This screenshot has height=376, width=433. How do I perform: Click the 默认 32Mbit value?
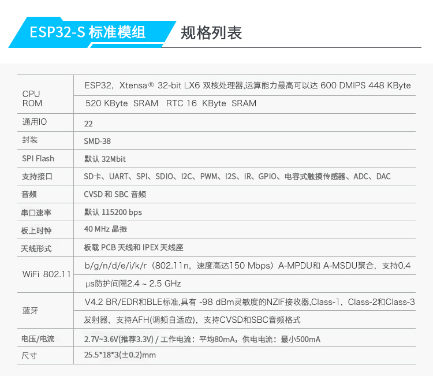104,159
